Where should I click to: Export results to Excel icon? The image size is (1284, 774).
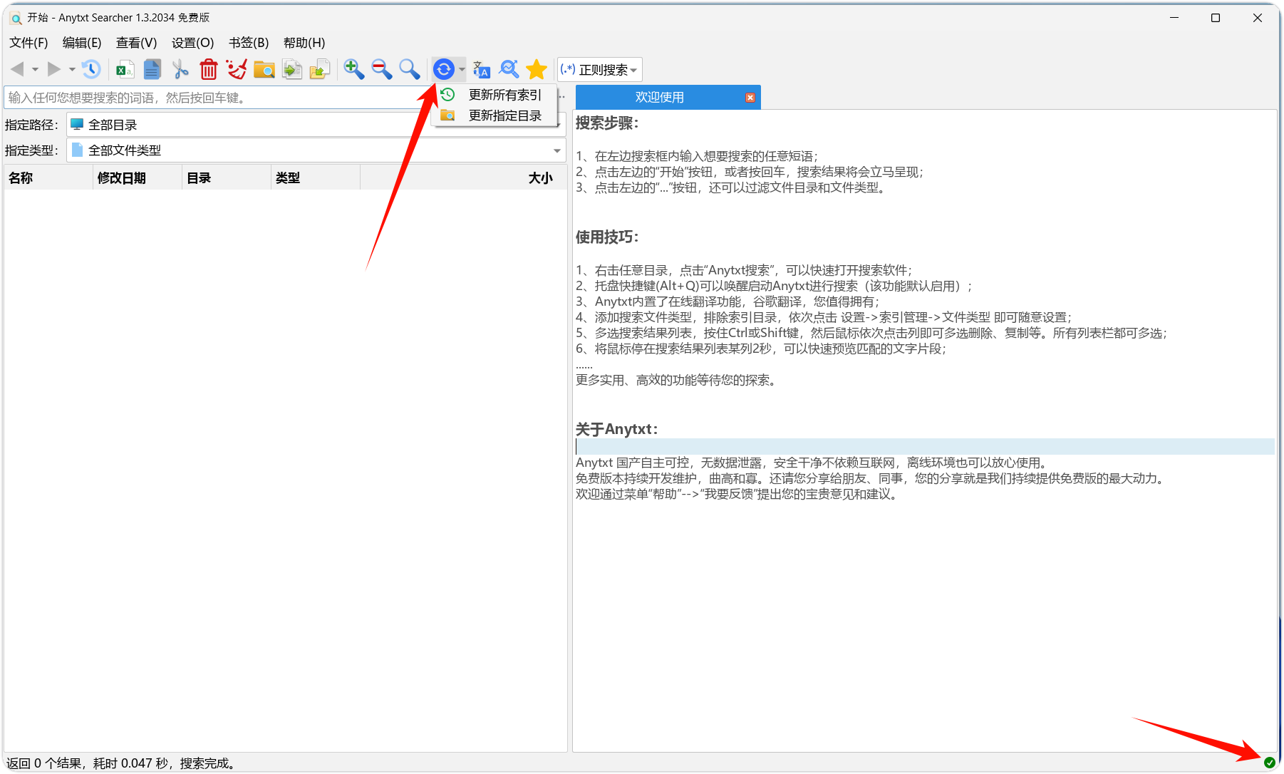125,69
